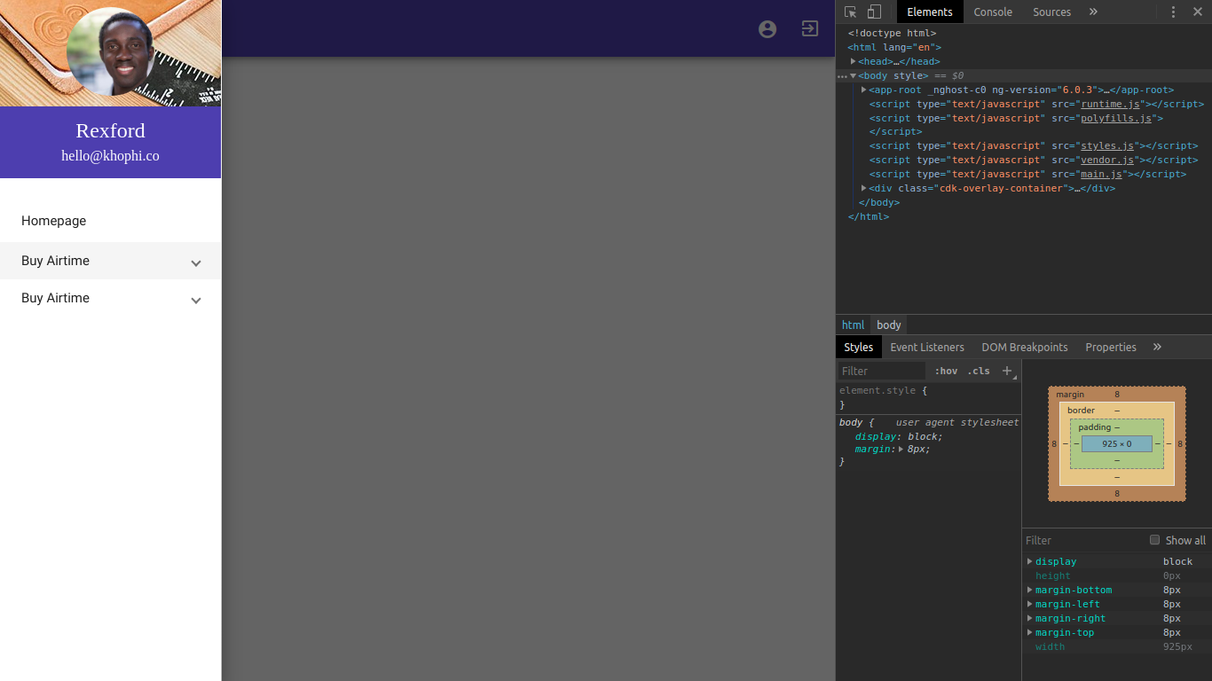The width and height of the screenshot is (1212, 681).
Task: Open the DevTools three-dot options menu
Action: (1173, 12)
